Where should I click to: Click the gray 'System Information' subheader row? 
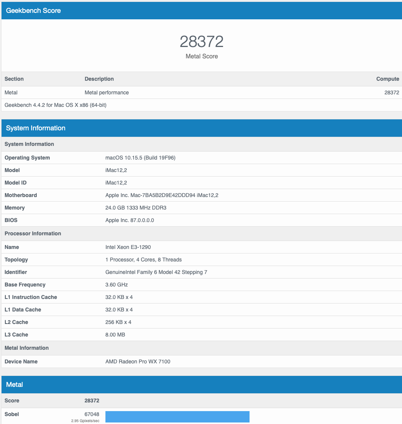click(x=202, y=144)
